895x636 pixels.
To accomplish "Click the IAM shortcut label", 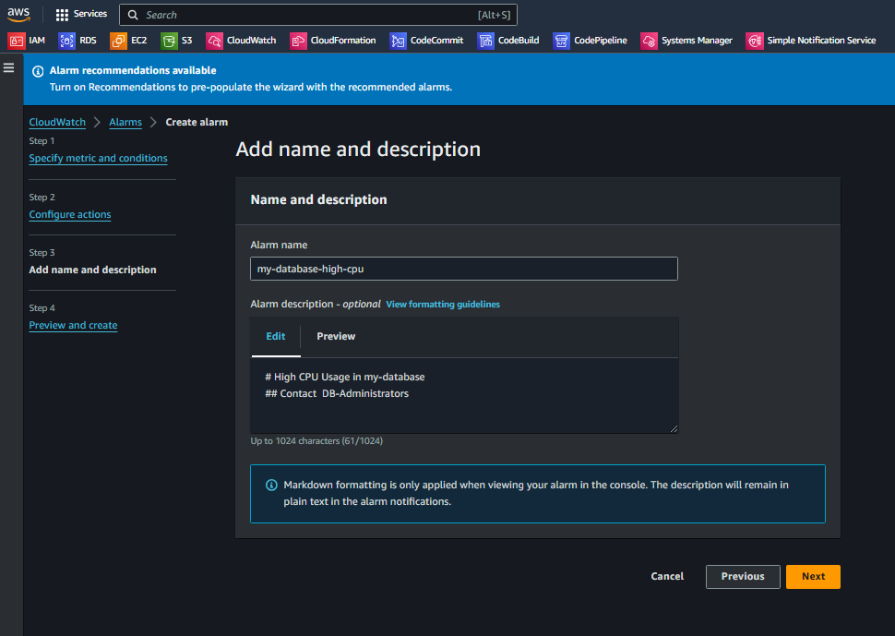I will [x=37, y=41].
